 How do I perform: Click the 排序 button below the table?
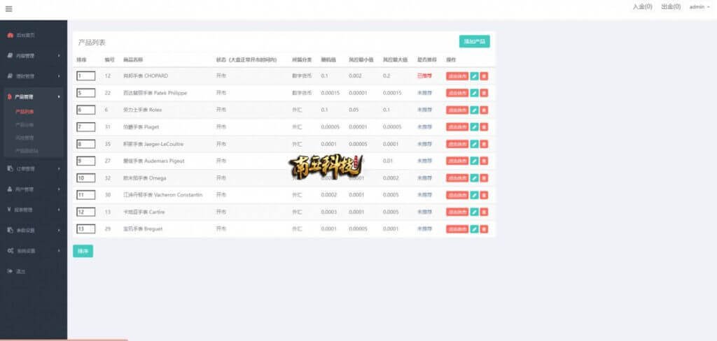pos(83,251)
